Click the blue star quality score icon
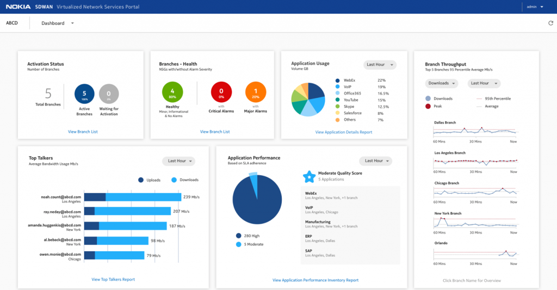 (309, 176)
